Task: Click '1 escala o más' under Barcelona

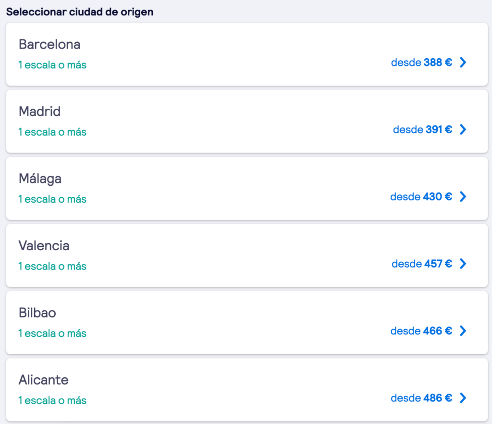Action: 52,64
